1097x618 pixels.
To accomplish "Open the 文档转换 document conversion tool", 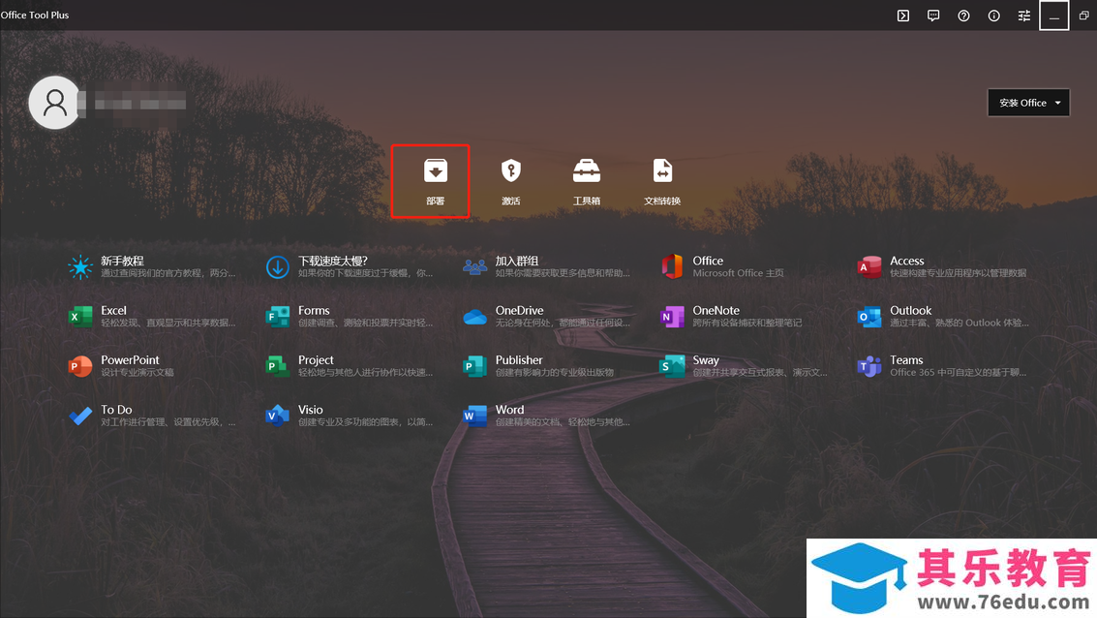I will pos(662,181).
